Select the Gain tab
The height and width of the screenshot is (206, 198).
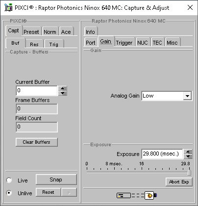click(106, 41)
